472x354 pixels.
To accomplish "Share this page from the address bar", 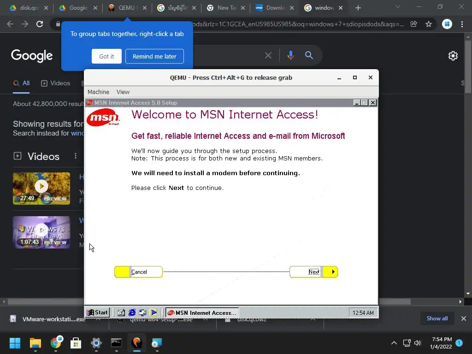I will [x=414, y=24].
